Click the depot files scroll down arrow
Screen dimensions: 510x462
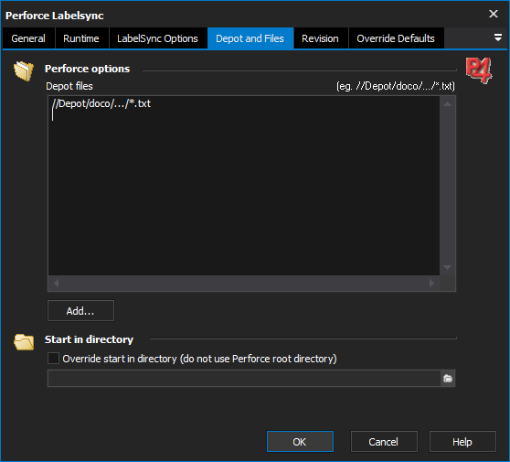point(447,268)
